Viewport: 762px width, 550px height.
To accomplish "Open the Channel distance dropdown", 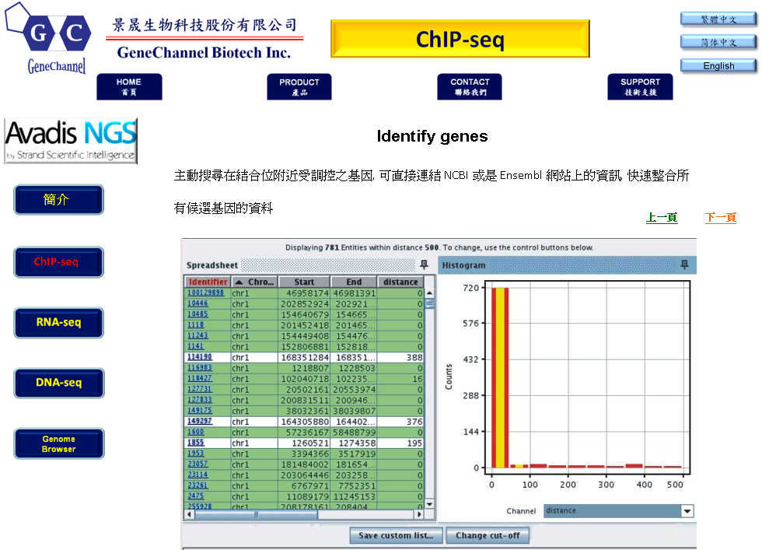I will (x=687, y=511).
